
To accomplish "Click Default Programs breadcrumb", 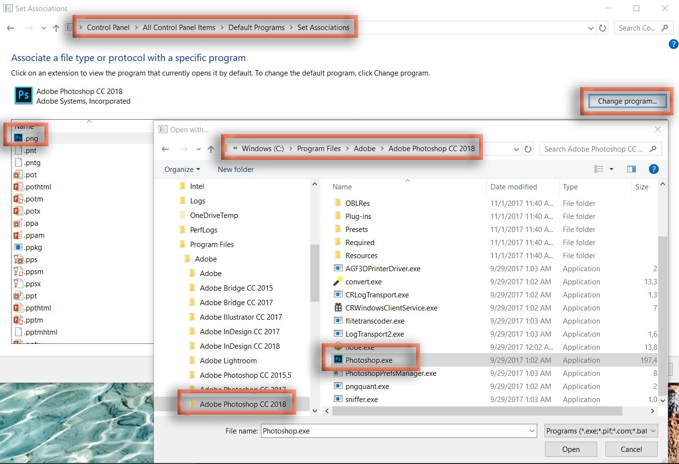I will coord(257,28).
